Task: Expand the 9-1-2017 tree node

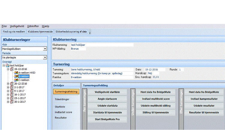Action: click(x=8, y=91)
